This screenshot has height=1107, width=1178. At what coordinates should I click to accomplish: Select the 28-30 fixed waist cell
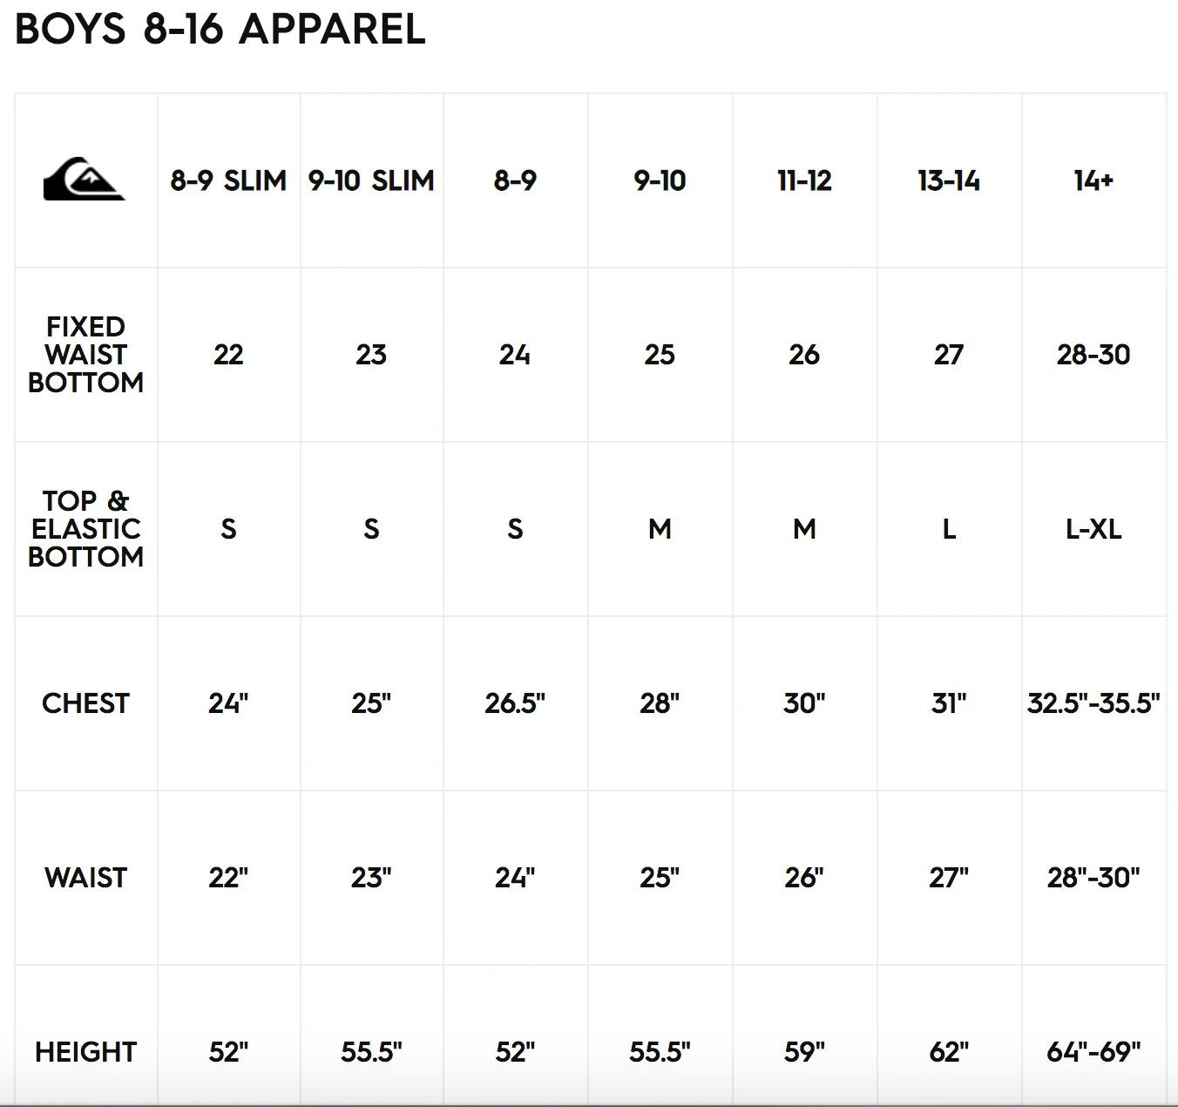pyautogui.click(x=1093, y=355)
